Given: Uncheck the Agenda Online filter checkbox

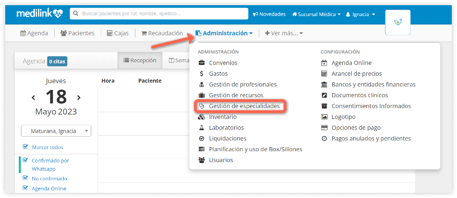Looking at the screenshot, I should tap(25, 188).
